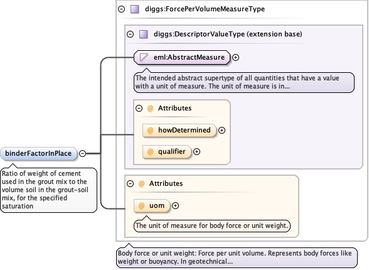Collapse the Attributes group containing howDetermined
The height and width of the screenshot is (270, 369).
tap(139, 108)
